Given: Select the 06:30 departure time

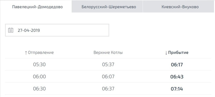Looking at the screenshot, I should pyautogui.click(x=39, y=89).
